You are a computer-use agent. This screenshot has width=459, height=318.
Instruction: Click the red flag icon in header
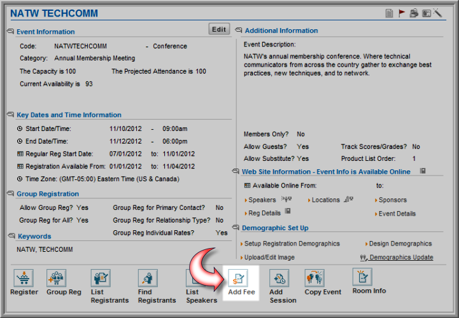click(x=401, y=13)
